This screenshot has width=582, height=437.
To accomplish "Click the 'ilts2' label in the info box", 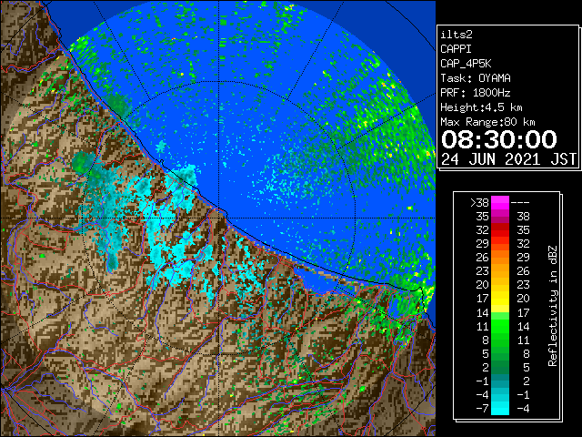I will click(457, 35).
